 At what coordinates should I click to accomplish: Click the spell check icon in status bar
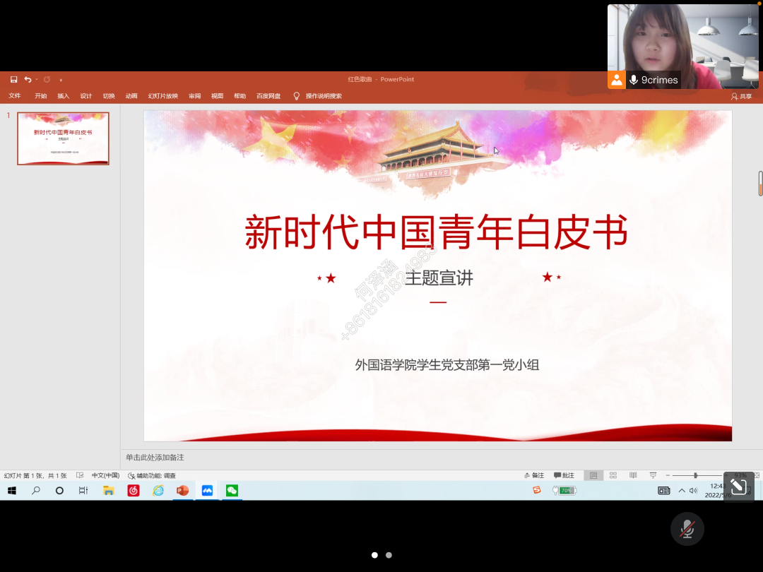(x=80, y=475)
